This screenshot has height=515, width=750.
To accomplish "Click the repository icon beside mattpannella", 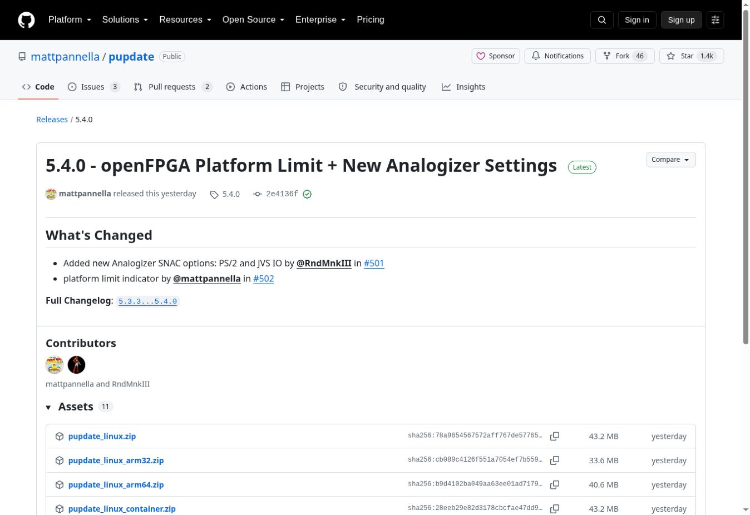I will (22, 57).
